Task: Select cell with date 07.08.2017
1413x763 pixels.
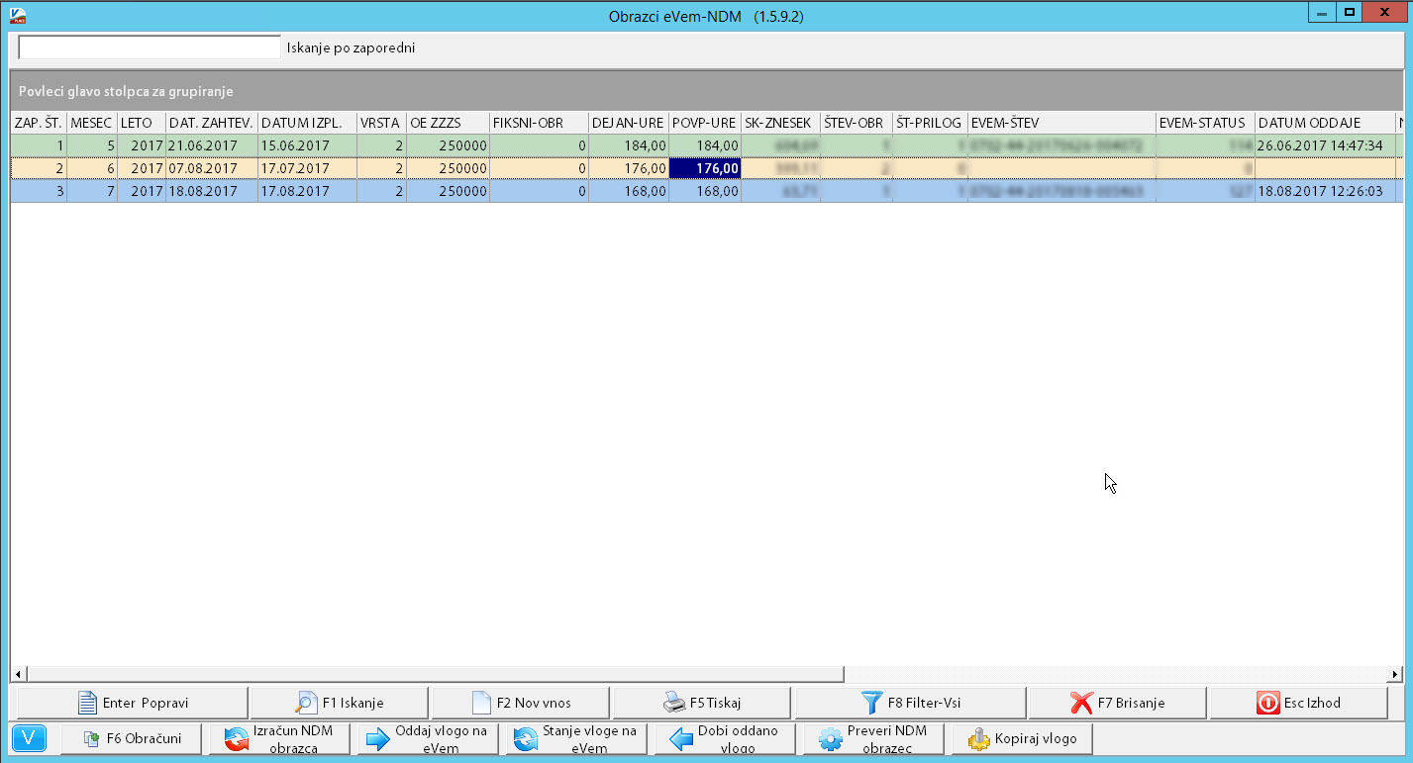Action: pos(211,168)
